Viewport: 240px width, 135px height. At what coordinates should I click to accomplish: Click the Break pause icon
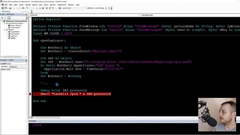click(37, 8)
